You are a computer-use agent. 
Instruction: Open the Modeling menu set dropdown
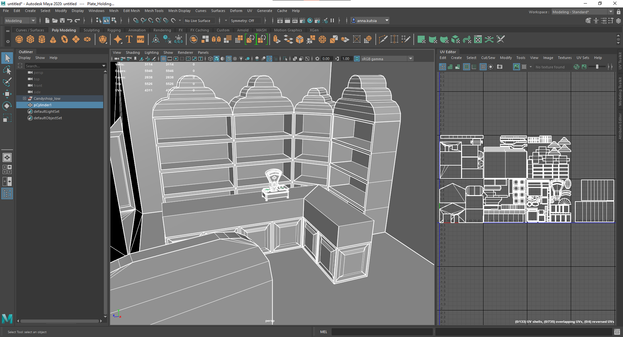tap(20, 20)
